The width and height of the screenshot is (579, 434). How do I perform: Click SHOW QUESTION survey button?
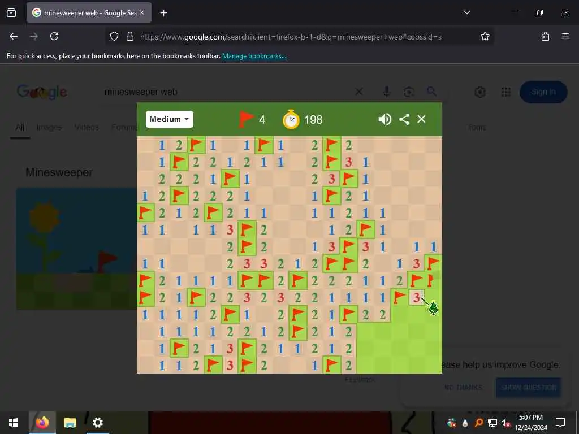529,387
